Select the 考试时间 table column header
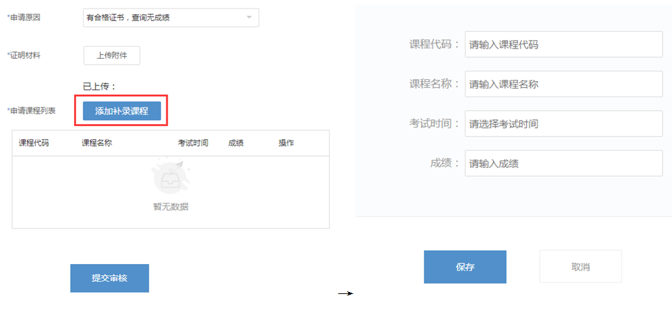 click(x=192, y=143)
